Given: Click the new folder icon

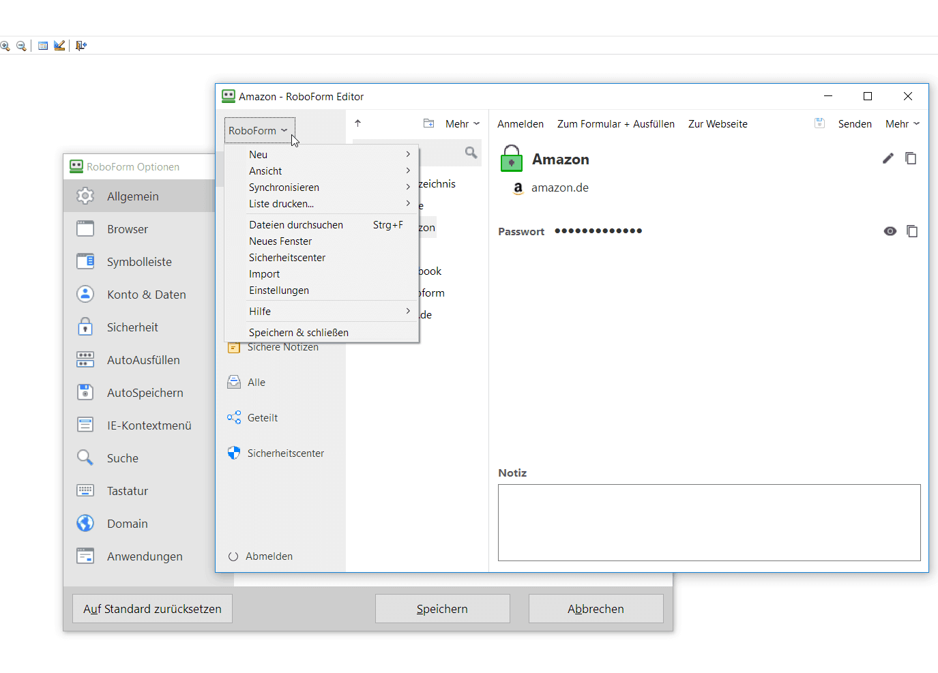Looking at the screenshot, I should (429, 123).
